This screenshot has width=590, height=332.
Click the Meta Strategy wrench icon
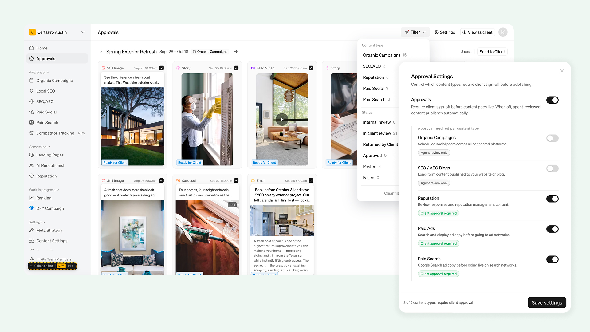tap(31, 230)
